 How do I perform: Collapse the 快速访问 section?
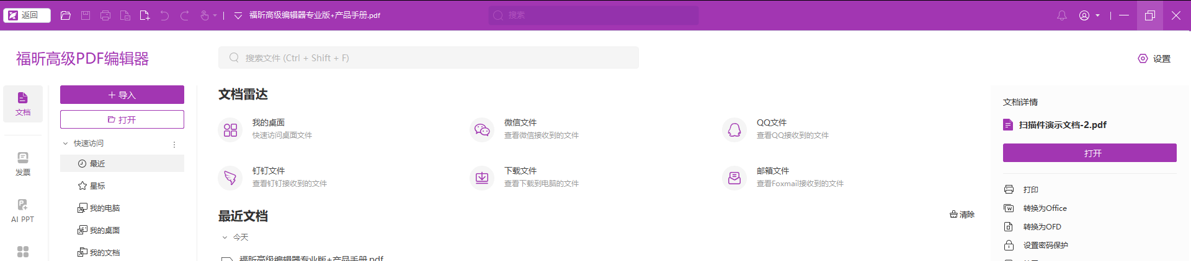click(x=65, y=143)
